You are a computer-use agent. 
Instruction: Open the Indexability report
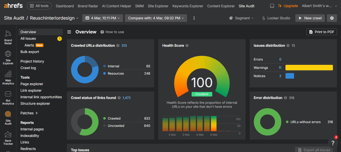(30, 136)
